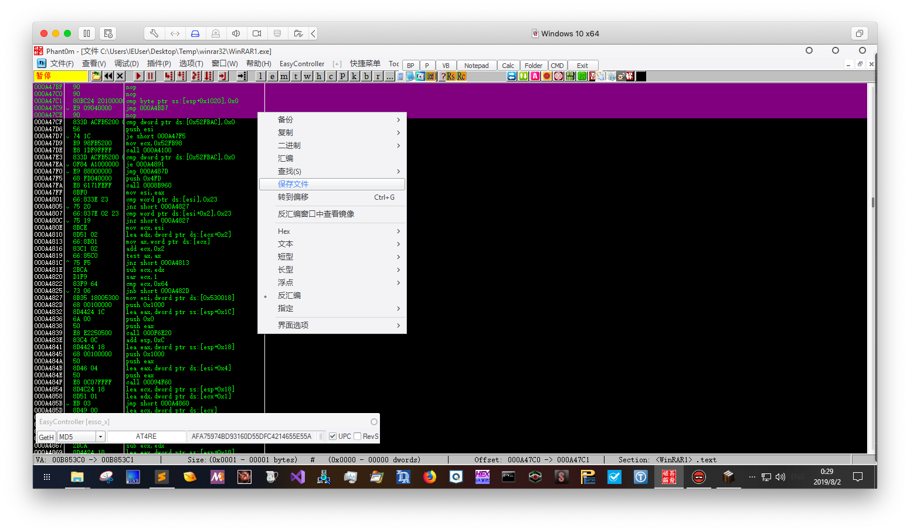Expand the 文本 (Text) submenu
This screenshot has width=910, height=532.
pyautogui.click(x=332, y=244)
